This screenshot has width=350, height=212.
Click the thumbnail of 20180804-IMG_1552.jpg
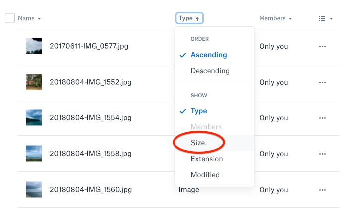coord(34,82)
